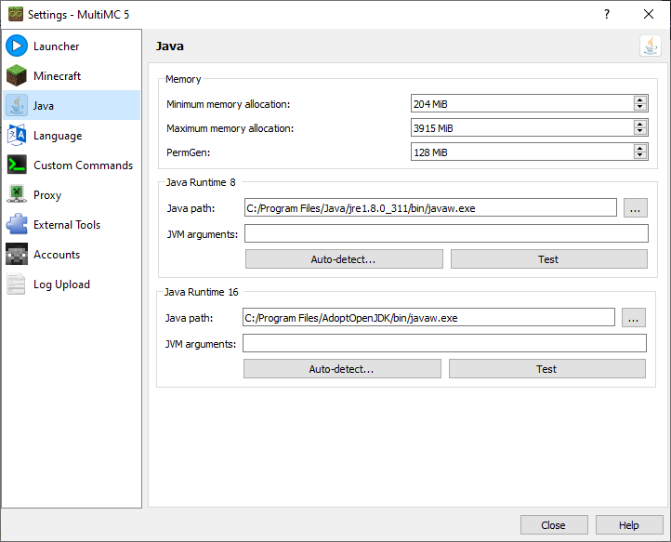
Task: Decrease maximum memory allocation value
Action: [639, 131]
